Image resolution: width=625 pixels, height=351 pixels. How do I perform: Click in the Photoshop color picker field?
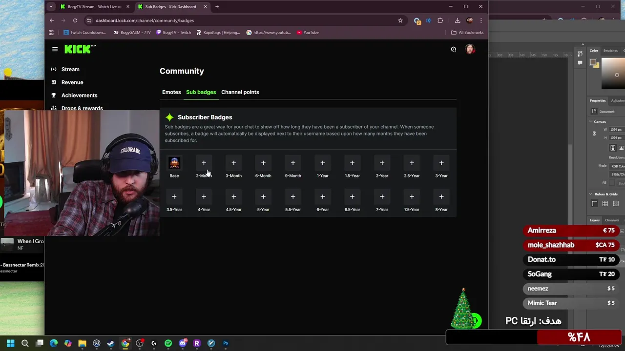(x=613, y=73)
